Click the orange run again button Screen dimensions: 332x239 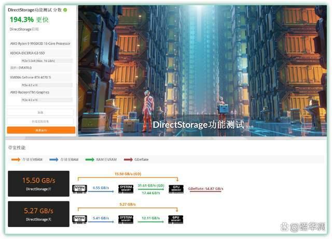(x=41, y=130)
